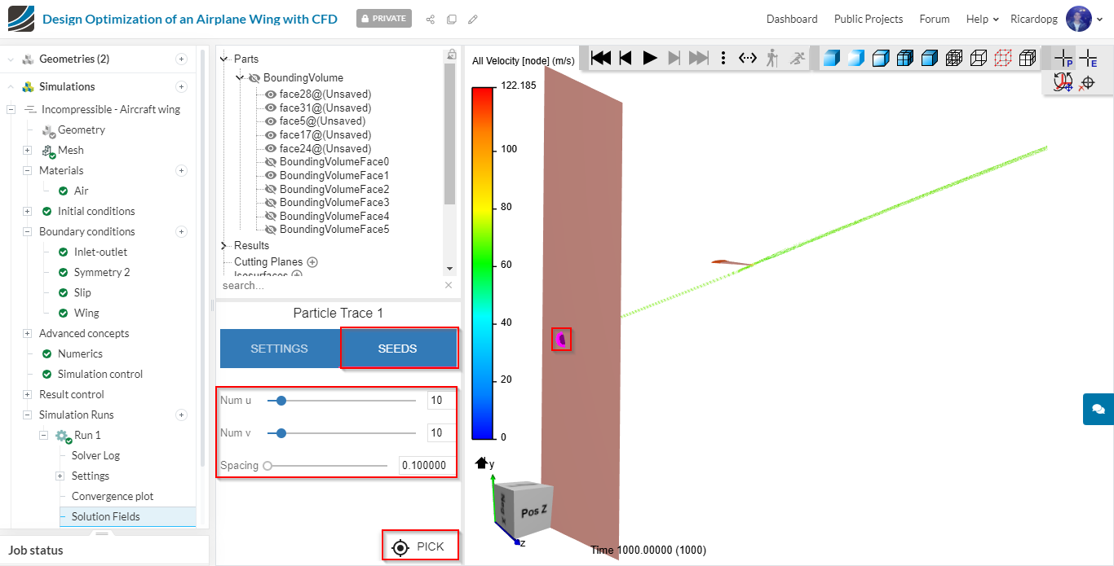1114x566 pixels.
Task: Collapse the BoundingVolume node
Action: (240, 77)
